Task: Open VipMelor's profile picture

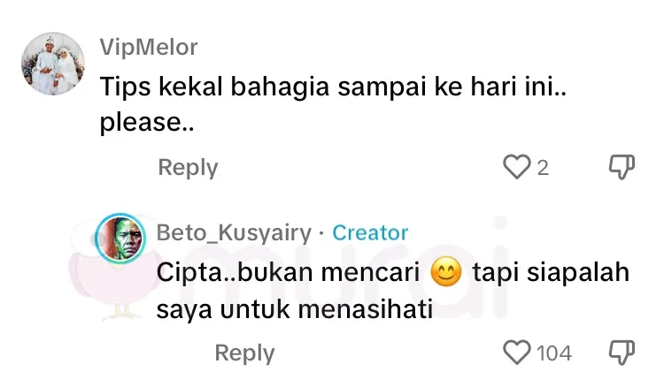Action: (x=52, y=64)
